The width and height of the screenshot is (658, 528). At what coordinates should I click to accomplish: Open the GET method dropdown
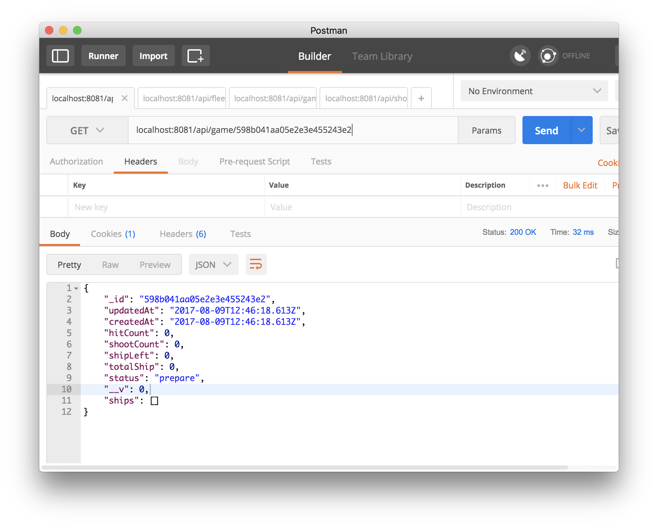pos(87,130)
